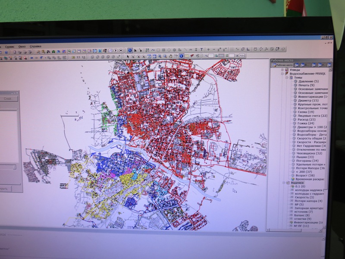Click the blue Info tool in the top toolbar

tap(130, 50)
